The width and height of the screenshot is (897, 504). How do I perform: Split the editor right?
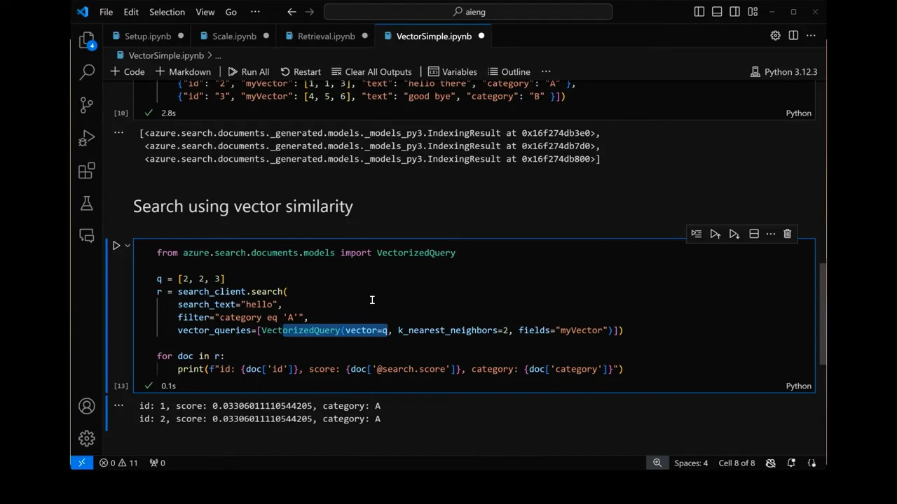click(793, 36)
